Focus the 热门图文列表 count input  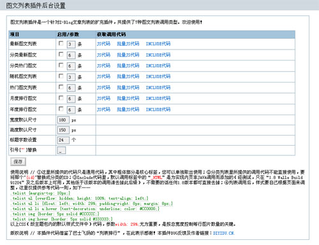(71, 88)
